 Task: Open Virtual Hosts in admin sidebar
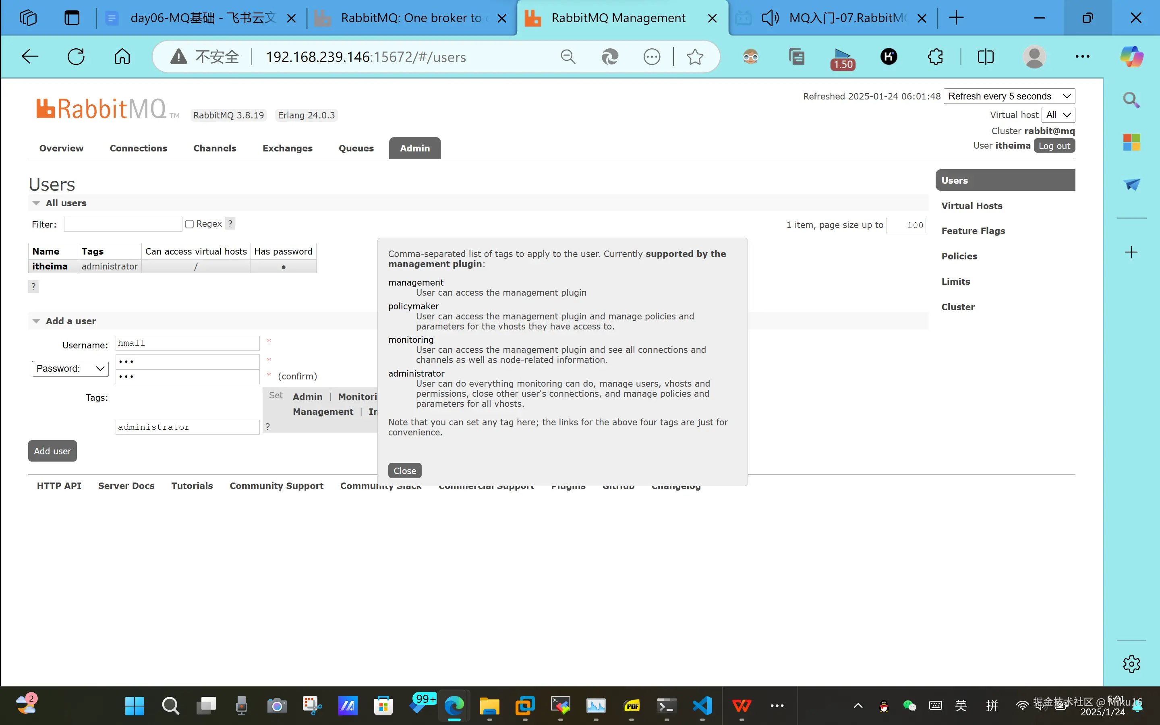click(x=971, y=206)
